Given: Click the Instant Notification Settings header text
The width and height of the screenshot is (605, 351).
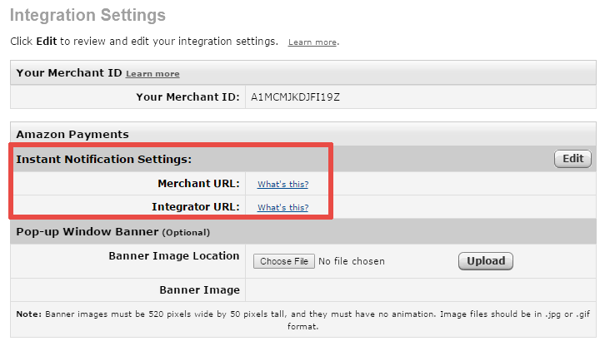Looking at the screenshot, I should pyautogui.click(x=104, y=159).
